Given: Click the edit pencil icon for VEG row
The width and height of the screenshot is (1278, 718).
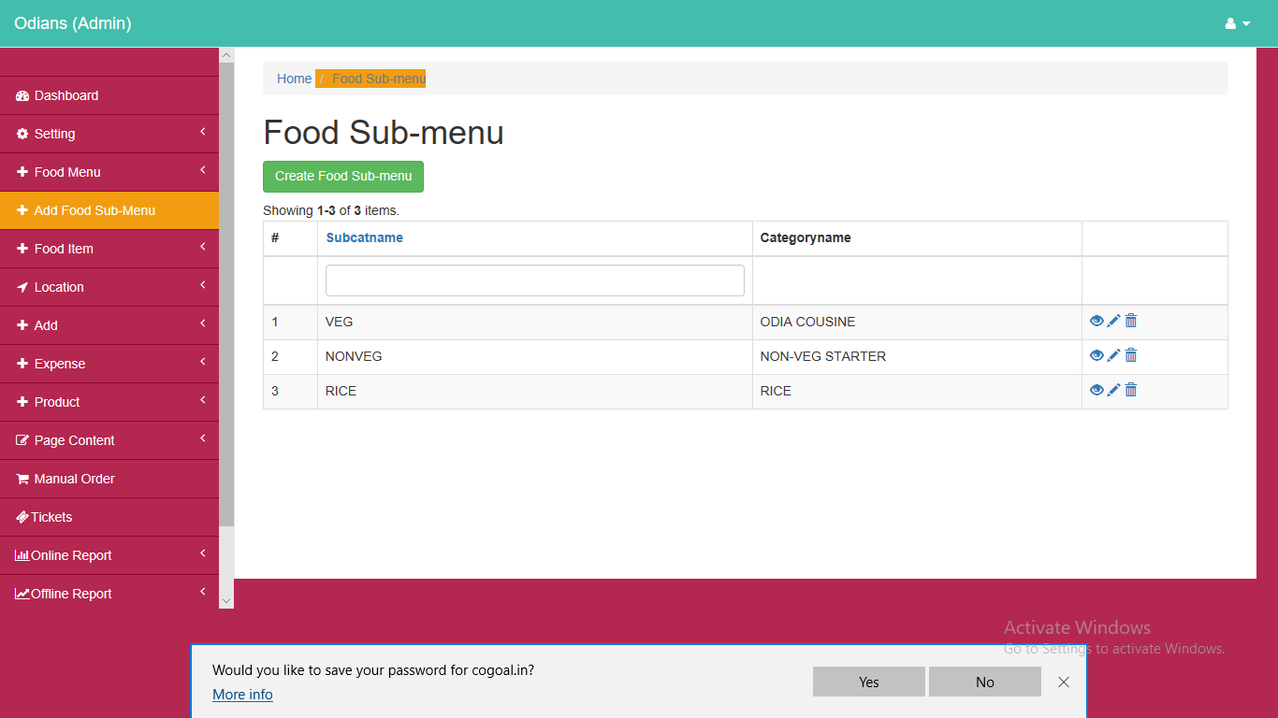Looking at the screenshot, I should click(x=1113, y=321).
